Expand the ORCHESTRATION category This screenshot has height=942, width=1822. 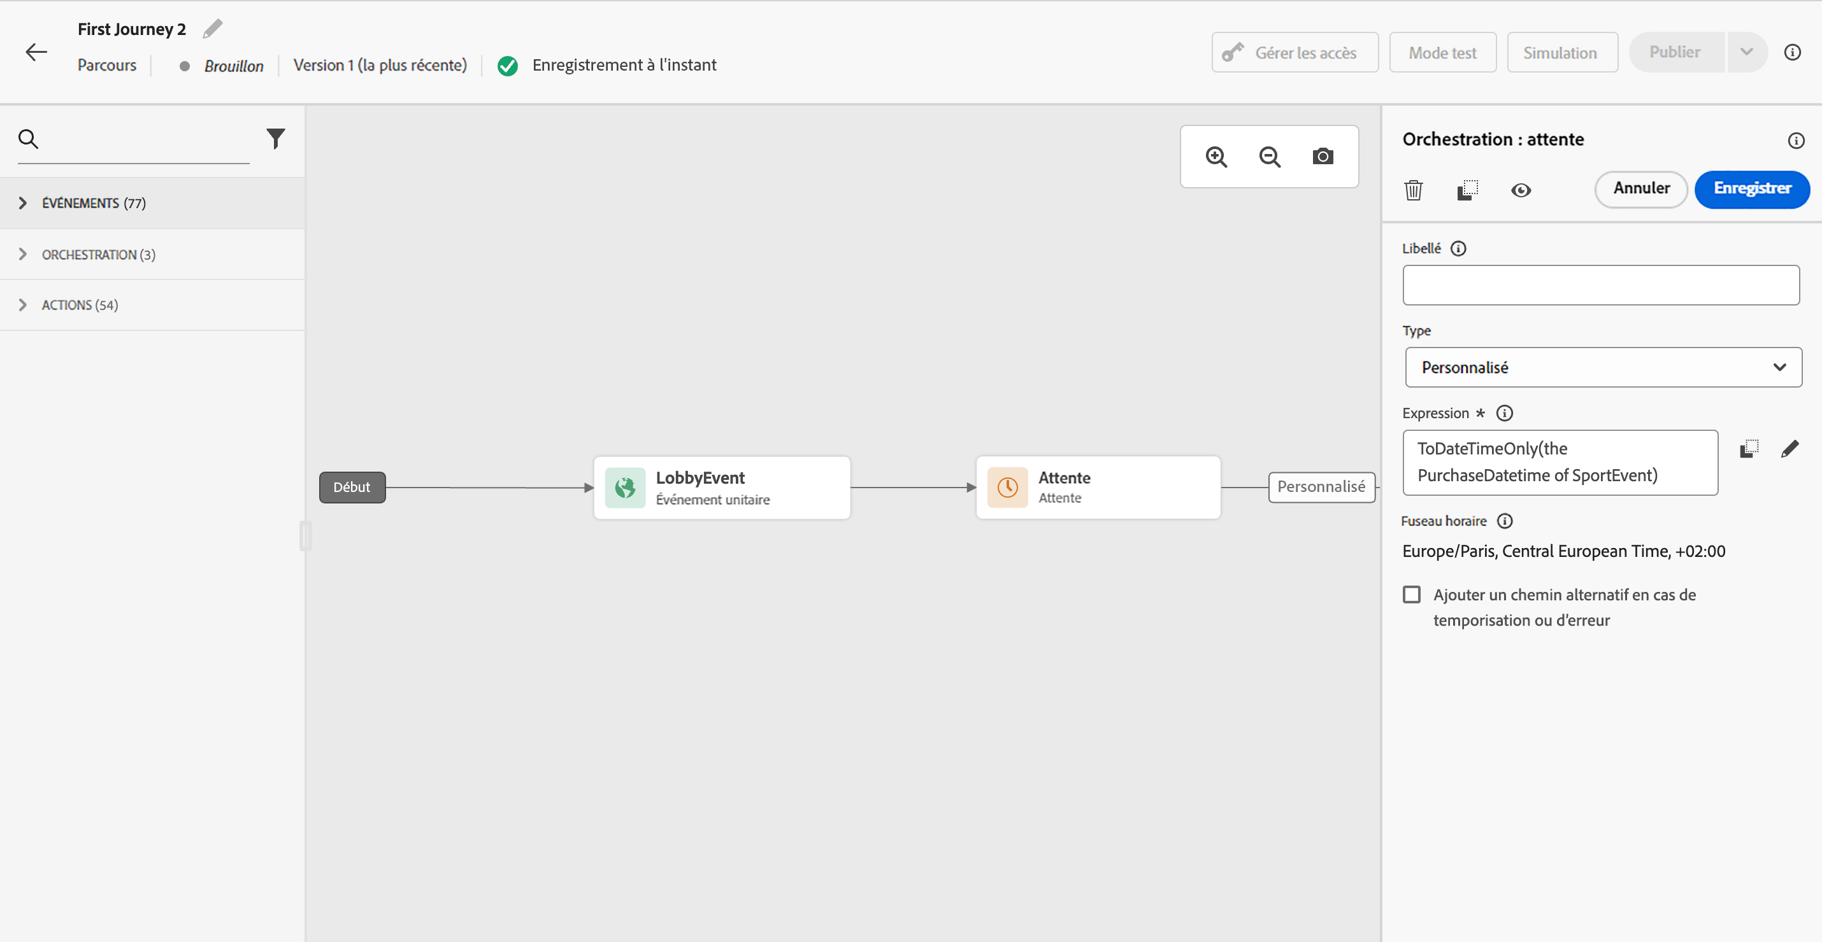tap(23, 255)
